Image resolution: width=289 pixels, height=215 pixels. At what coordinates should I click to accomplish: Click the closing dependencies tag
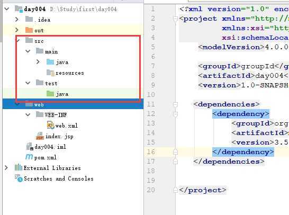coord(229,162)
